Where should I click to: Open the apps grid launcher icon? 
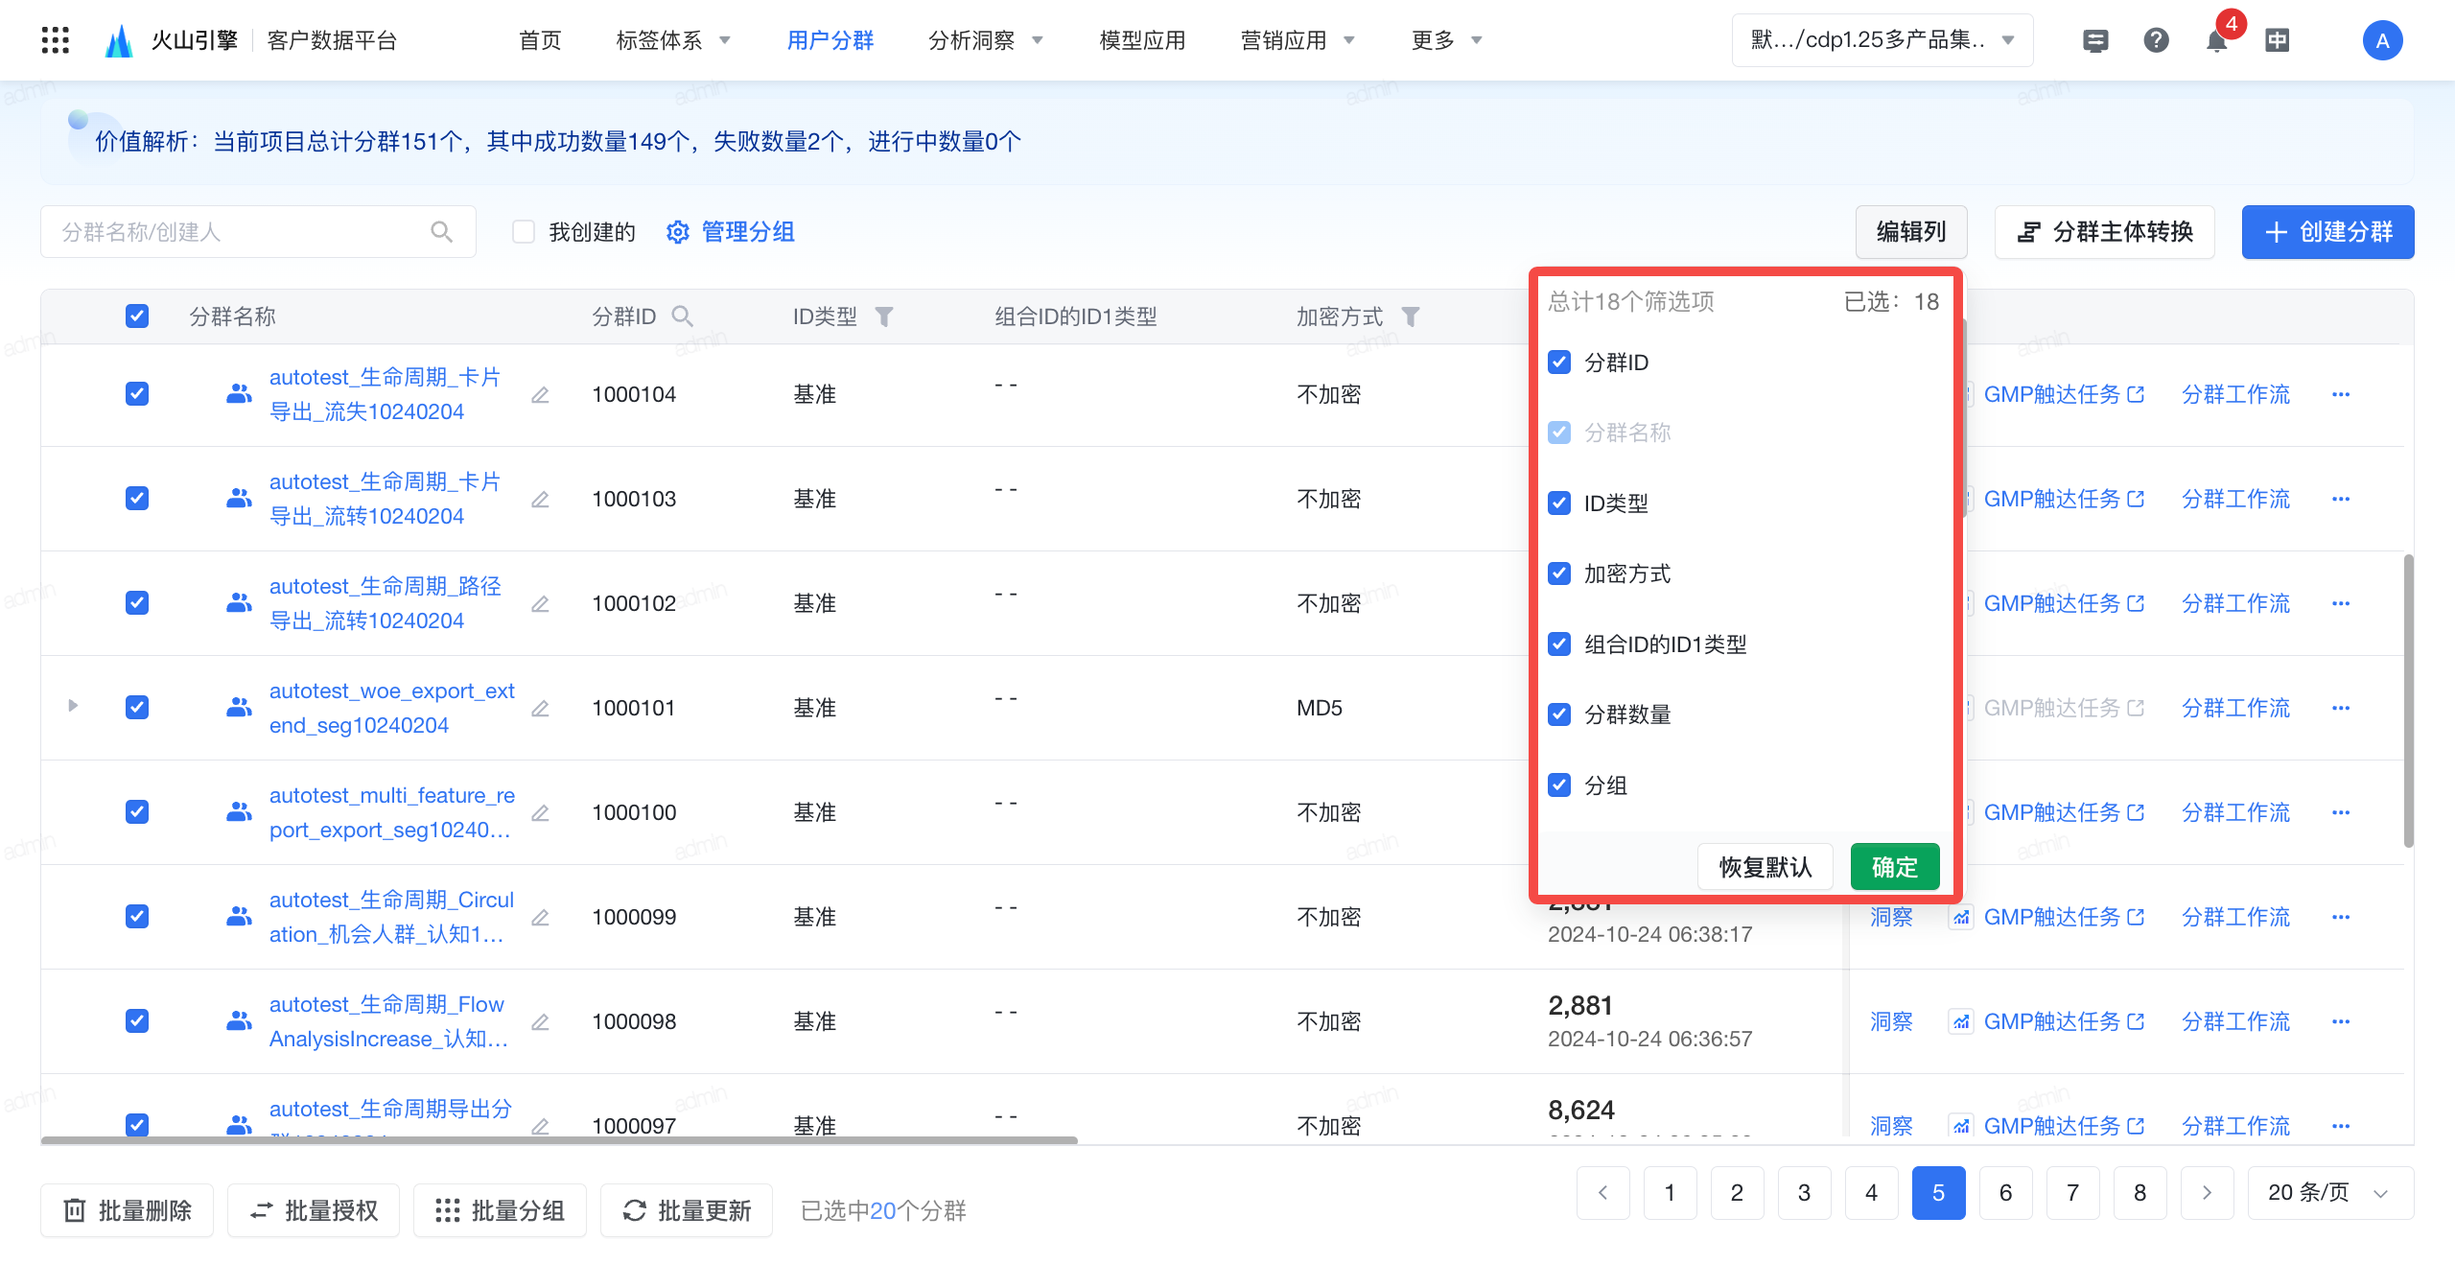[56, 40]
